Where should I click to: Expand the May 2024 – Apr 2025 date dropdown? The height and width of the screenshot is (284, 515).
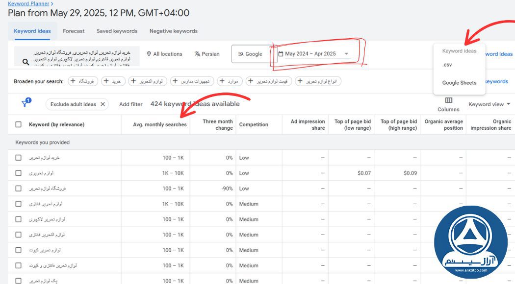click(346, 54)
